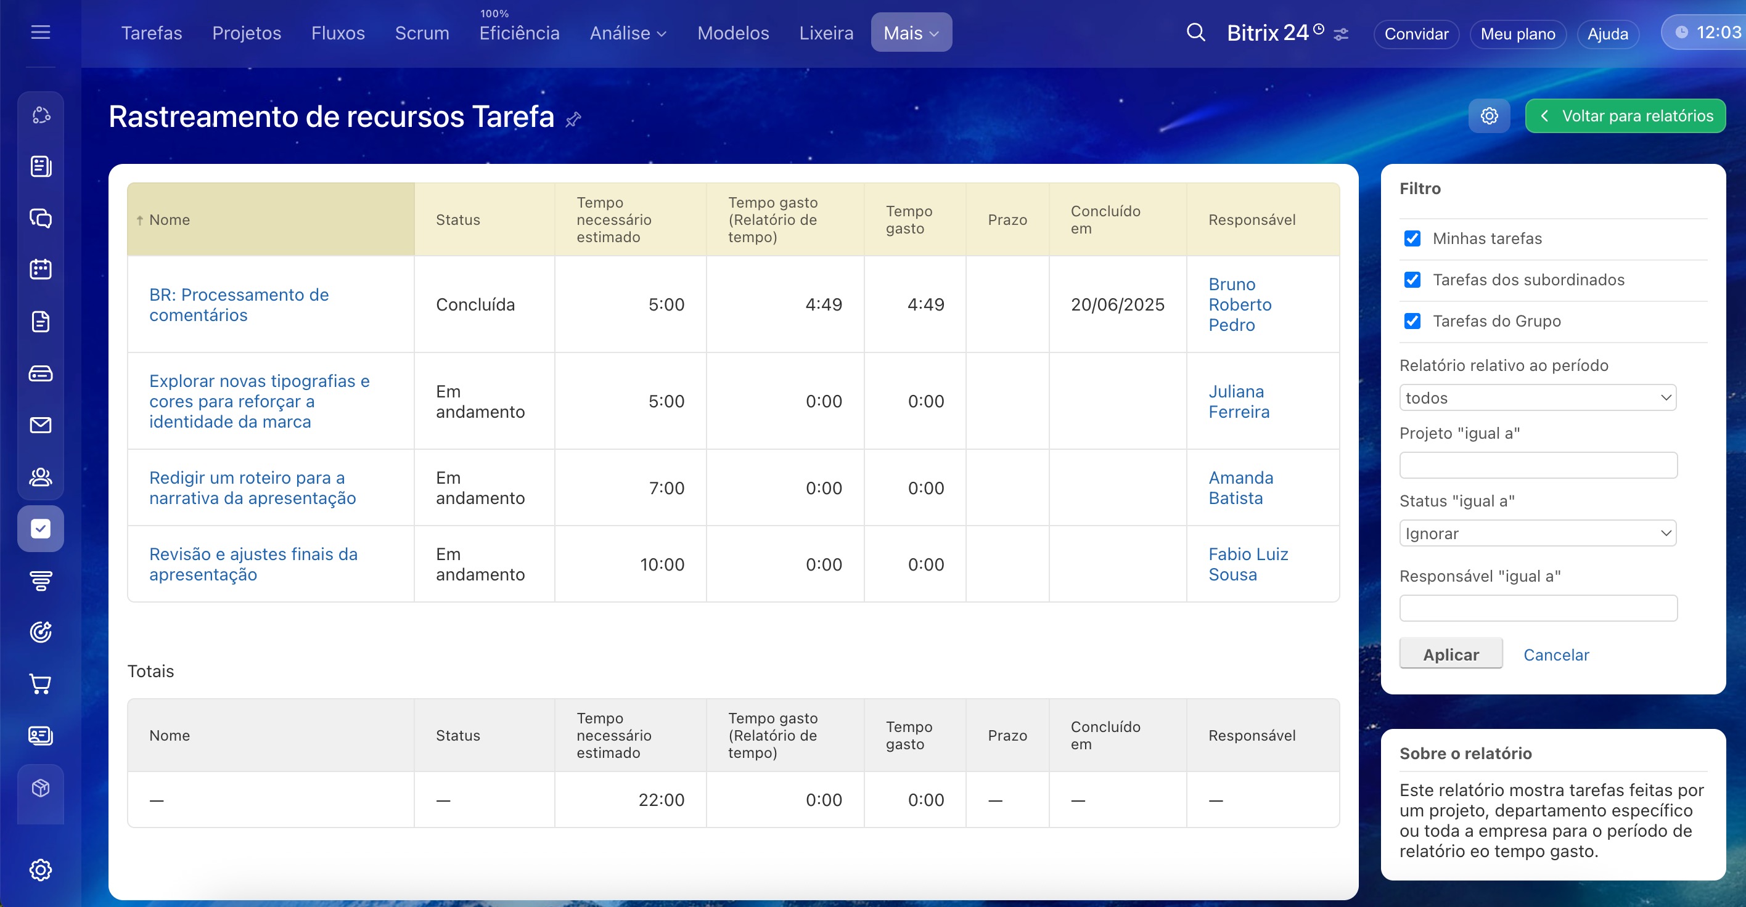Image resolution: width=1746 pixels, height=907 pixels.
Task: Click the Projeto "igual a" input field
Action: tap(1538, 465)
